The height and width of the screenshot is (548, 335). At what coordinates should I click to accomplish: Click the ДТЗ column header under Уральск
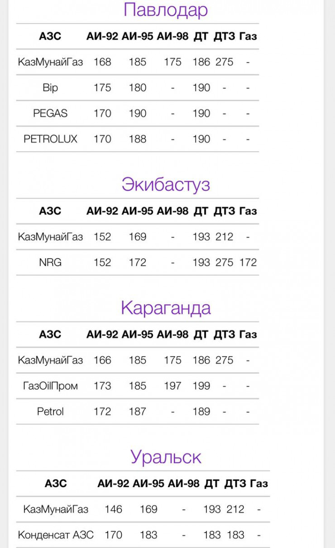[235, 484]
